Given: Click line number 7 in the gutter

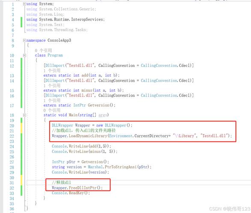Looking at the screenshot, I should pos(13,35).
